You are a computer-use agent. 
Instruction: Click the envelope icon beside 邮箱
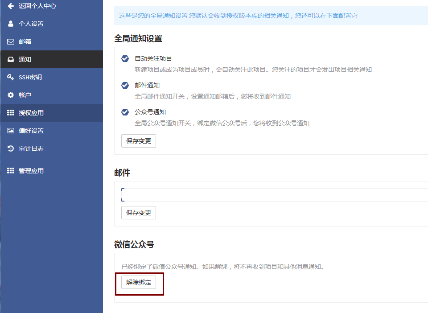pyautogui.click(x=11, y=41)
